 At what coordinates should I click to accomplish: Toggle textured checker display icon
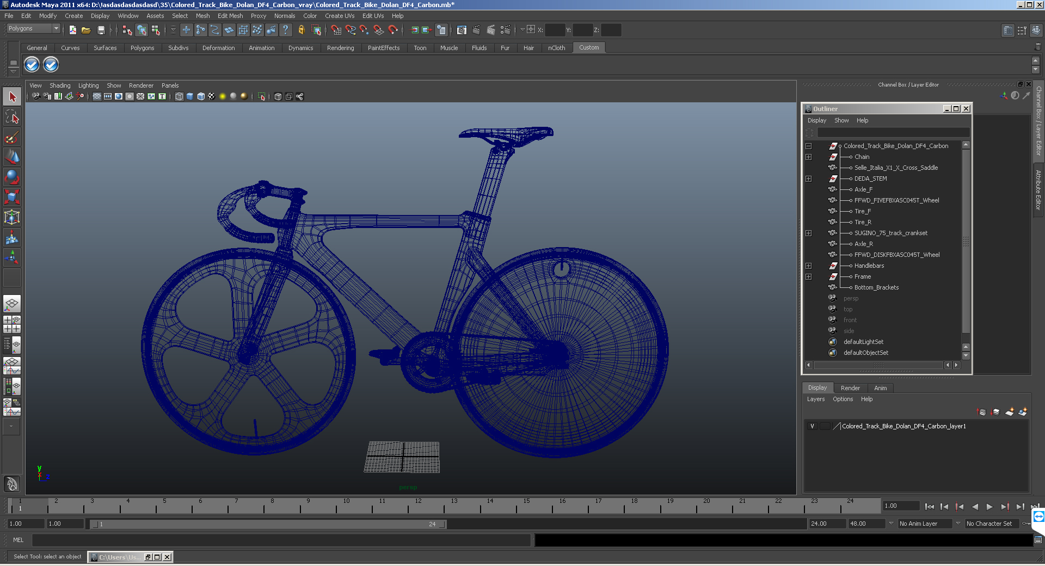point(212,96)
